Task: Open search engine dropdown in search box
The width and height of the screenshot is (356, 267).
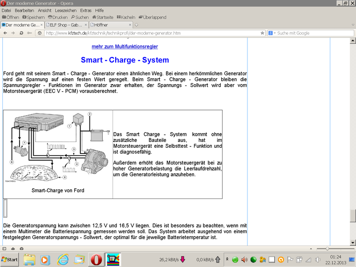Action: (x=271, y=33)
